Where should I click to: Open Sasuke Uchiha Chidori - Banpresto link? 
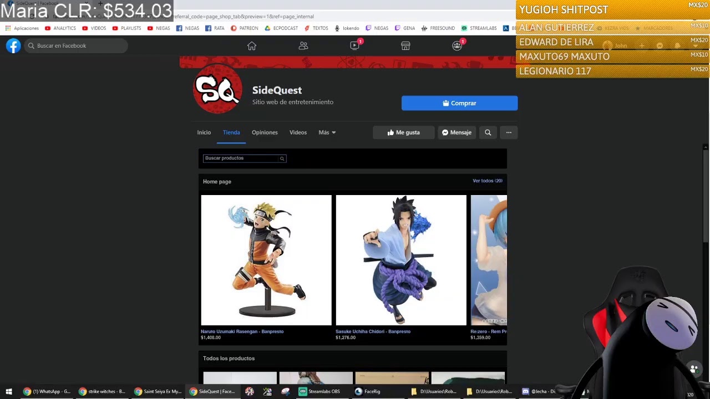point(373,331)
